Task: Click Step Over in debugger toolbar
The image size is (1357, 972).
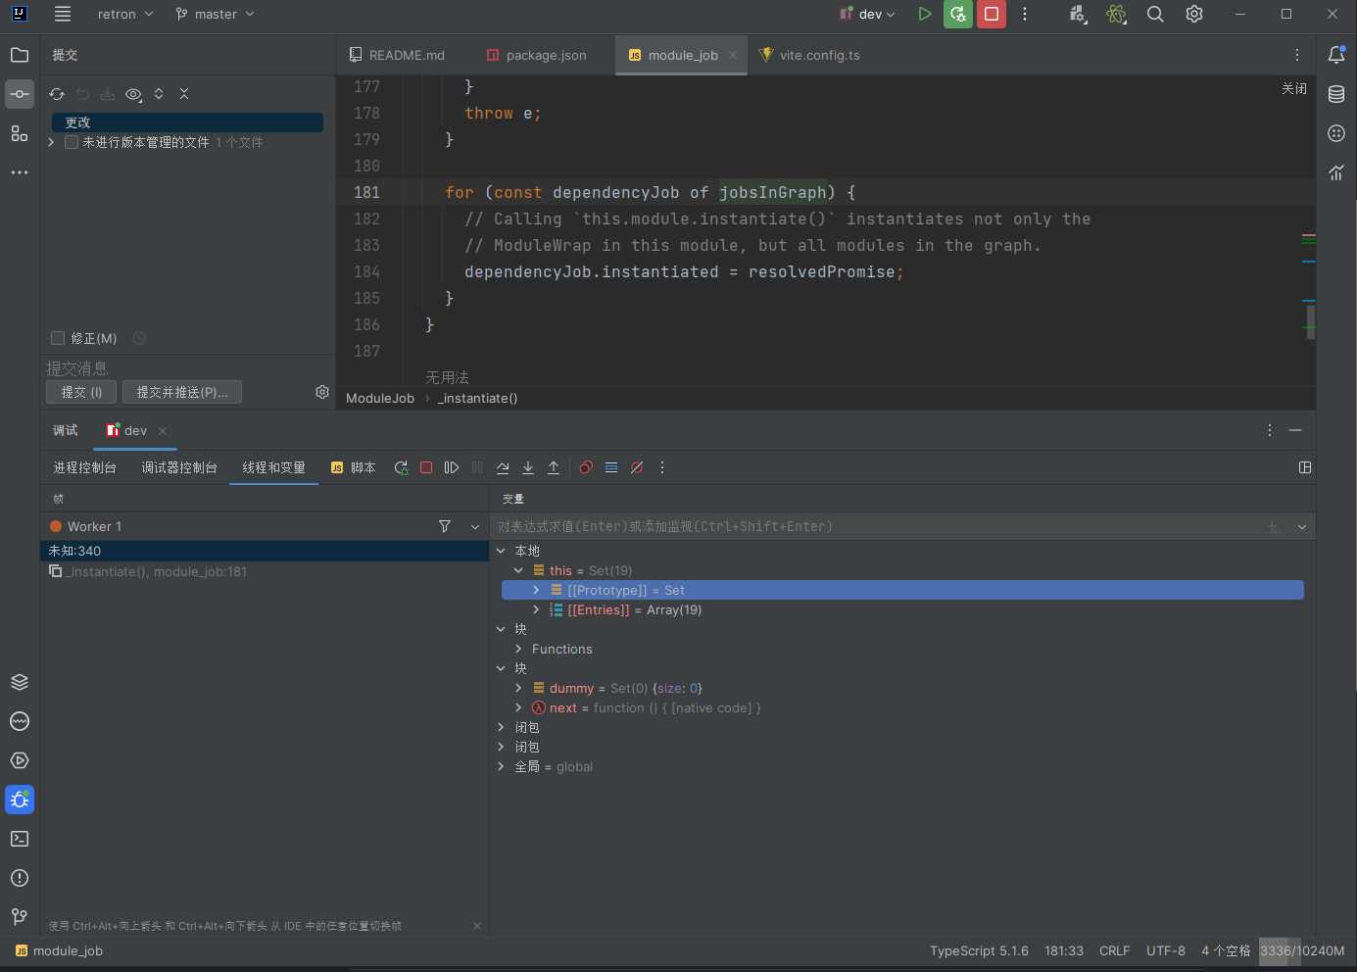Action: tap(503, 467)
